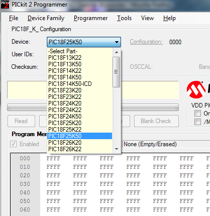Collapse the Device combo box arrow
The height and width of the screenshot is (216, 210).
pyautogui.click(x=117, y=42)
